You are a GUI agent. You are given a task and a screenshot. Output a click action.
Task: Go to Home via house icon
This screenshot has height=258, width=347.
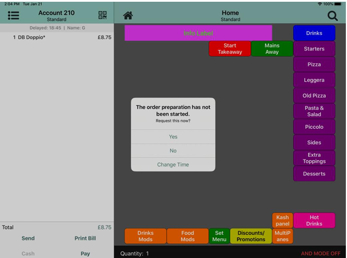point(128,16)
